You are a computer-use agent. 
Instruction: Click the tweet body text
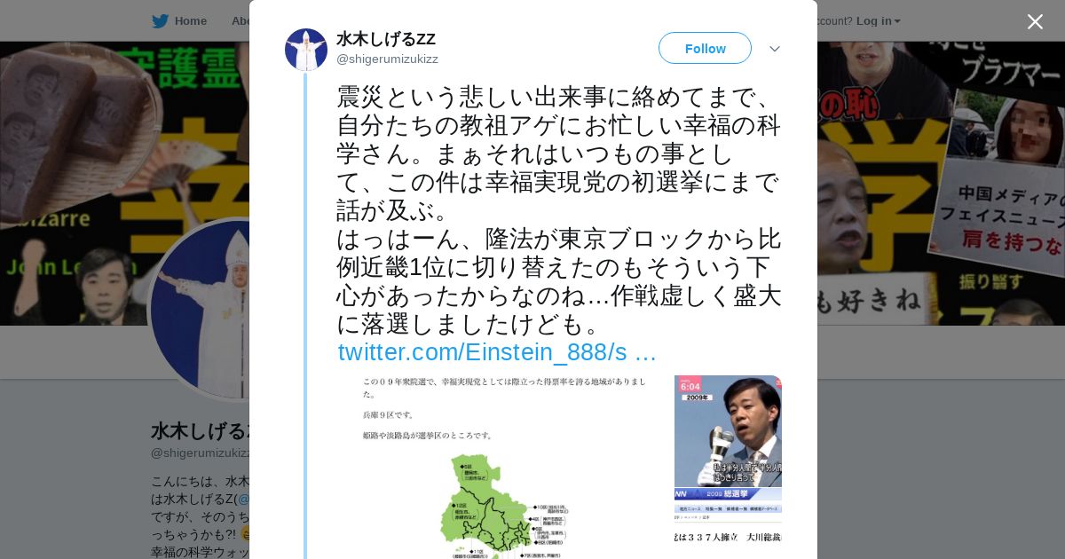[558, 209]
